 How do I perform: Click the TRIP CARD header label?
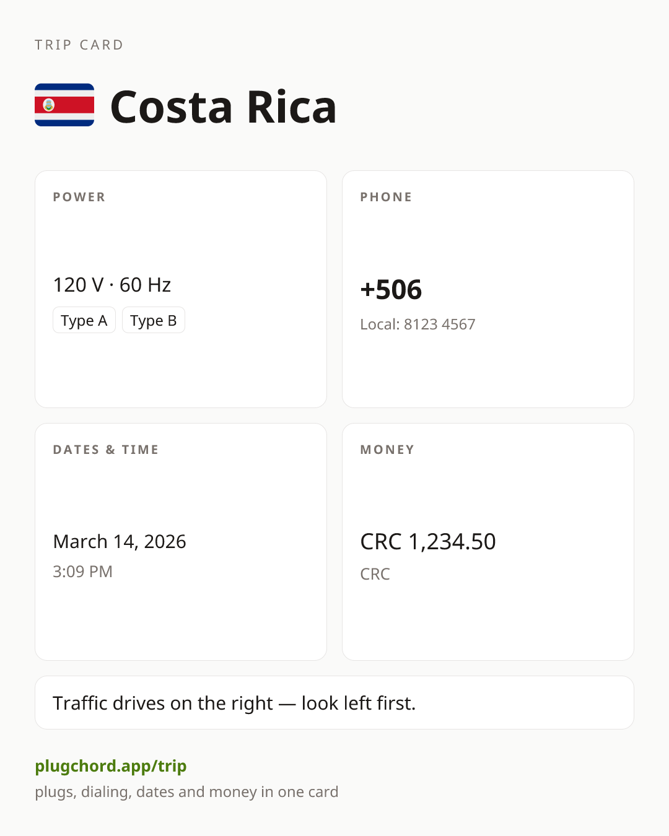pyautogui.click(x=79, y=45)
